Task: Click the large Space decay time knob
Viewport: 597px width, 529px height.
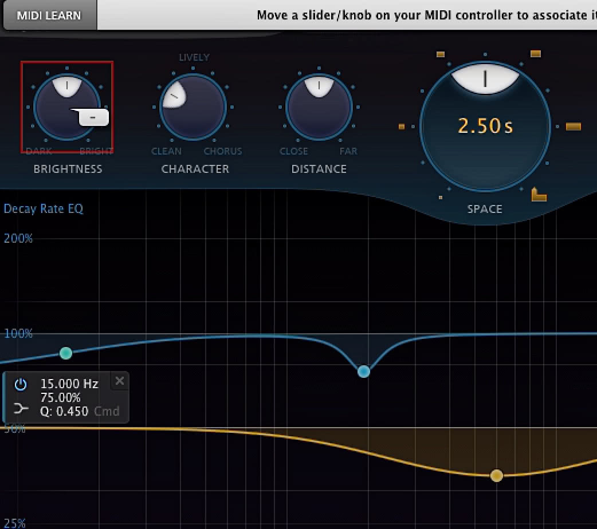Action: pyautogui.click(x=485, y=127)
